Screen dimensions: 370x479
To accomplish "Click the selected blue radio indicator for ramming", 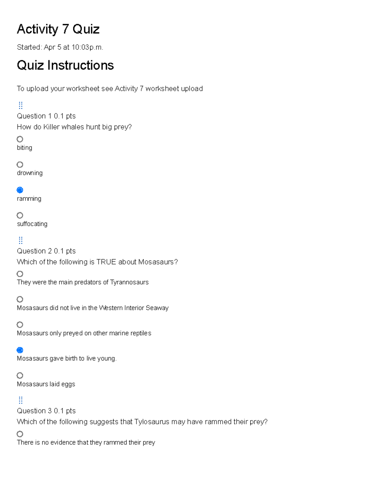I will [20, 190].
